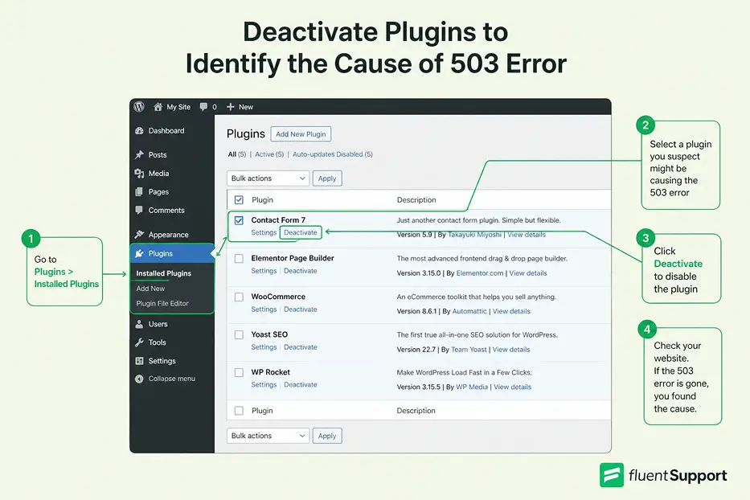The height and width of the screenshot is (500, 750).
Task: Open Comments via the speech bubble icon
Action: point(141,211)
